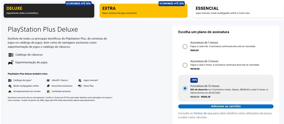Select the 1-month subscription radio button
The image size is (284, 124).
tap(185, 46)
